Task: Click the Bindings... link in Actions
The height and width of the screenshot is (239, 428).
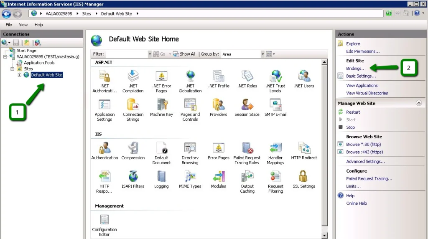Action: pyautogui.click(x=356, y=68)
